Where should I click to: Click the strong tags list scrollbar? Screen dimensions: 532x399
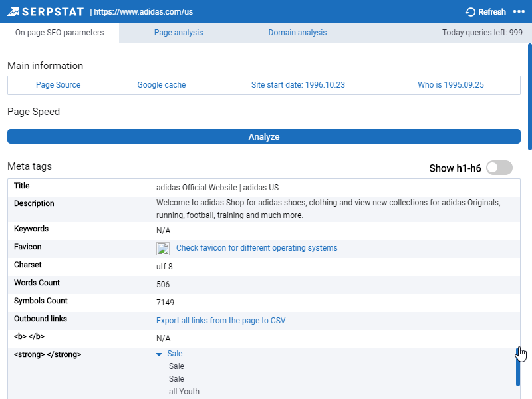pyautogui.click(x=518, y=367)
